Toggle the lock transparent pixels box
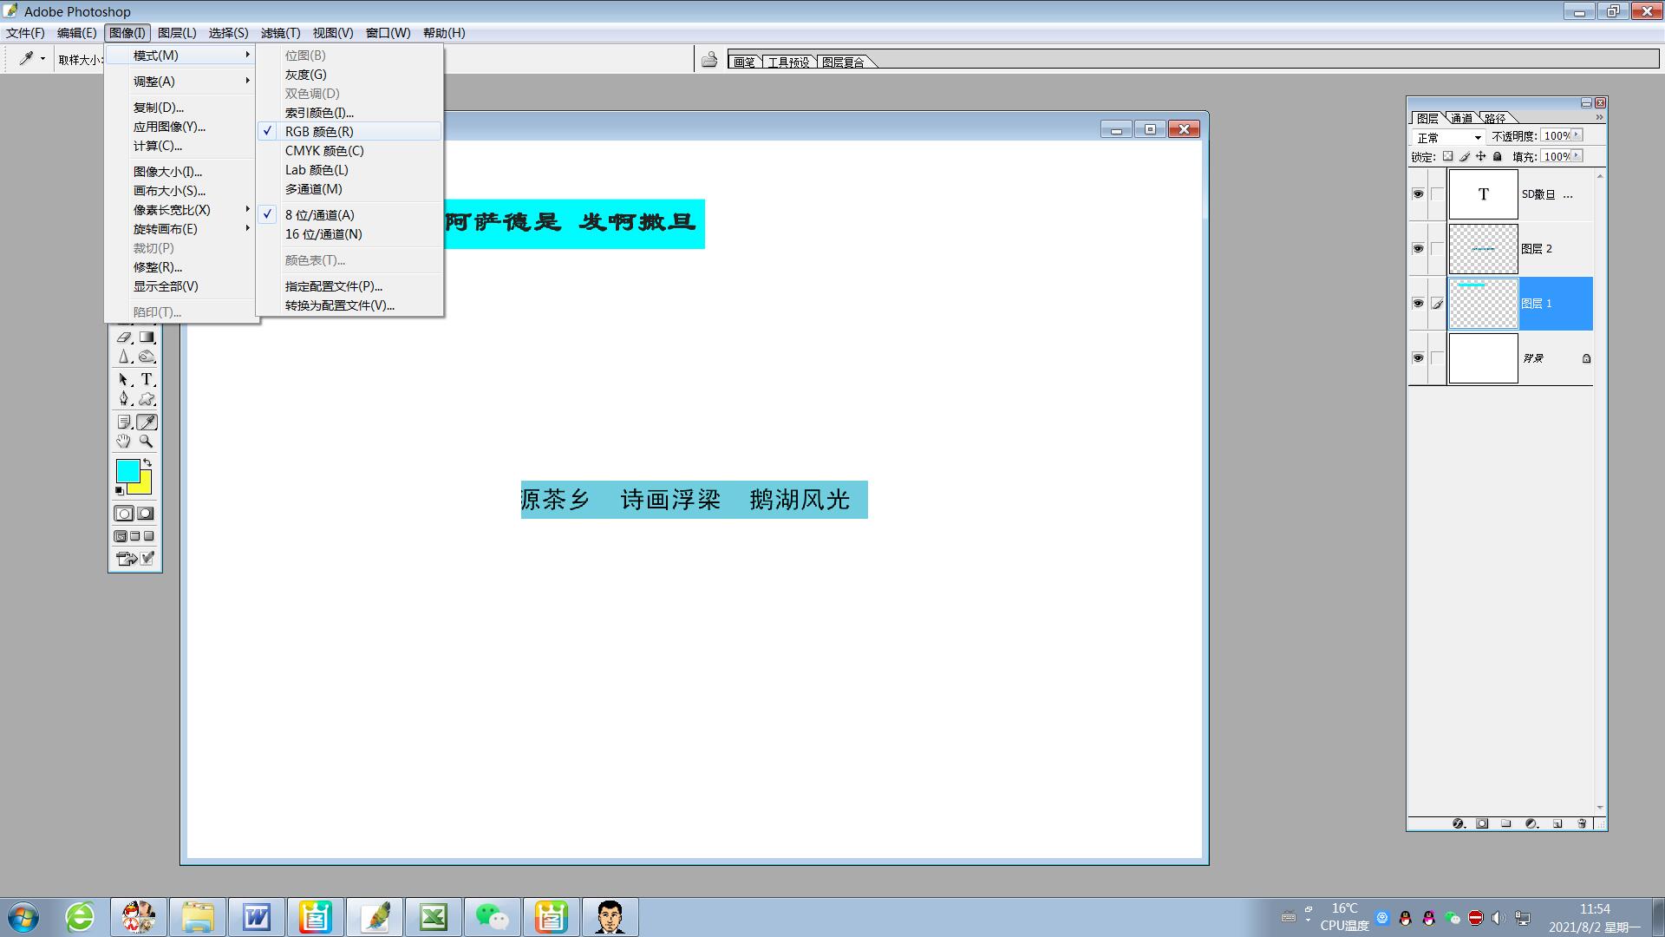 [x=1447, y=157]
